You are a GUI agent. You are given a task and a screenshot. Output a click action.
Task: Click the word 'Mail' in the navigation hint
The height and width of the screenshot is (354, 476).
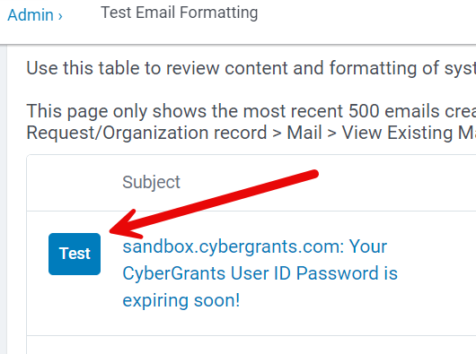(304, 133)
